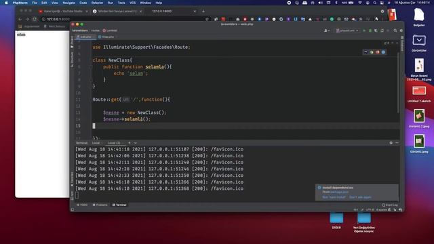The height and width of the screenshot is (244, 434).
Task: Open the Event Log
Action: click(390, 205)
